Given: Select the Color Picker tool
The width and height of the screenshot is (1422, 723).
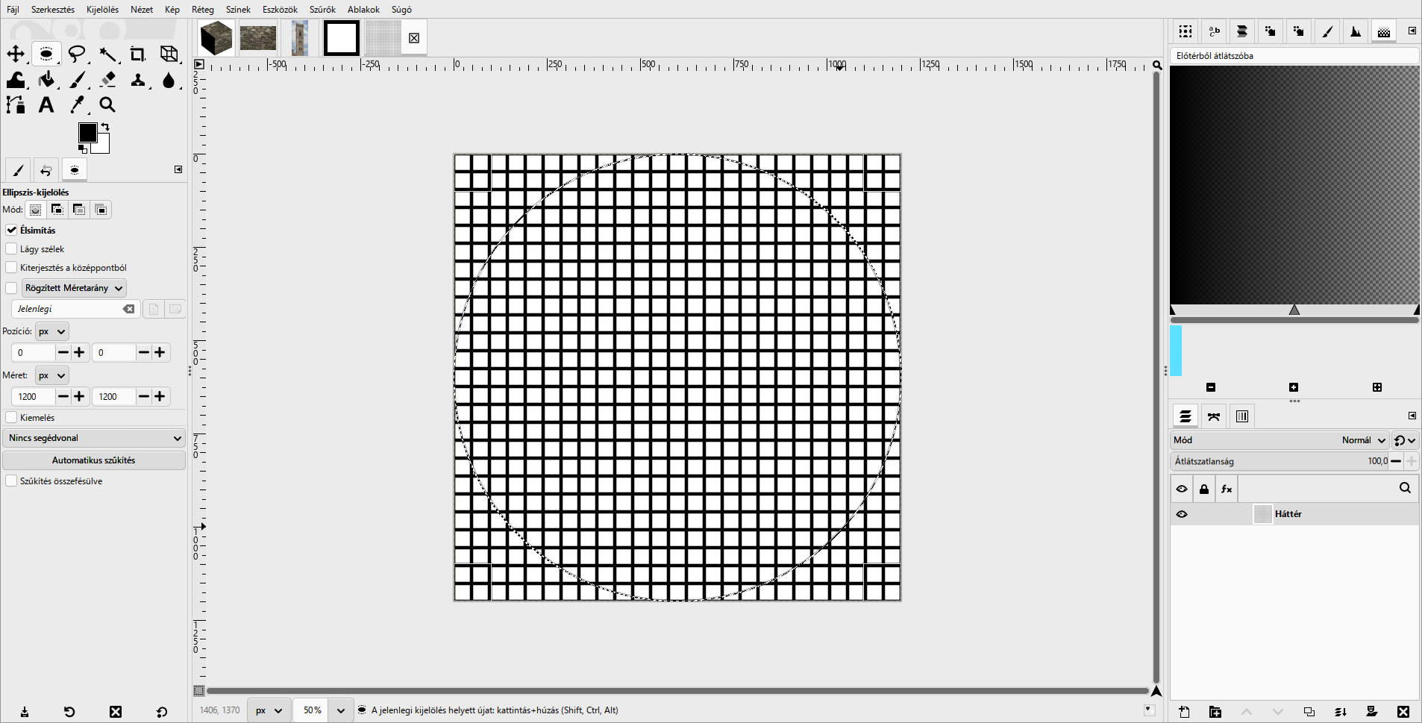Looking at the screenshot, I should pos(77,105).
